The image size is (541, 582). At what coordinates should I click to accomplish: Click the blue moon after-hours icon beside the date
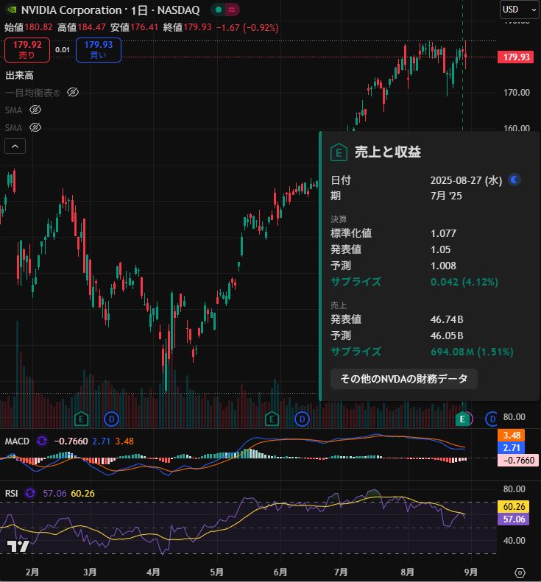click(x=515, y=180)
